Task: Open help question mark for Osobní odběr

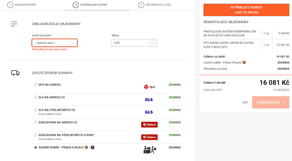Action: 93,148
